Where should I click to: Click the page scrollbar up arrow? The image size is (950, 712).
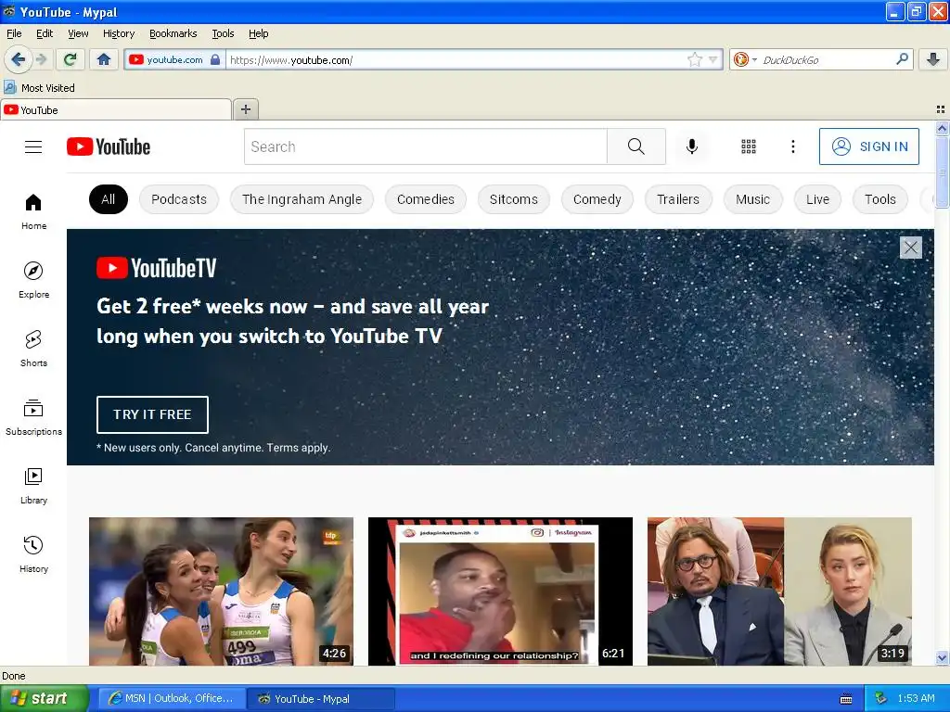tap(942, 128)
